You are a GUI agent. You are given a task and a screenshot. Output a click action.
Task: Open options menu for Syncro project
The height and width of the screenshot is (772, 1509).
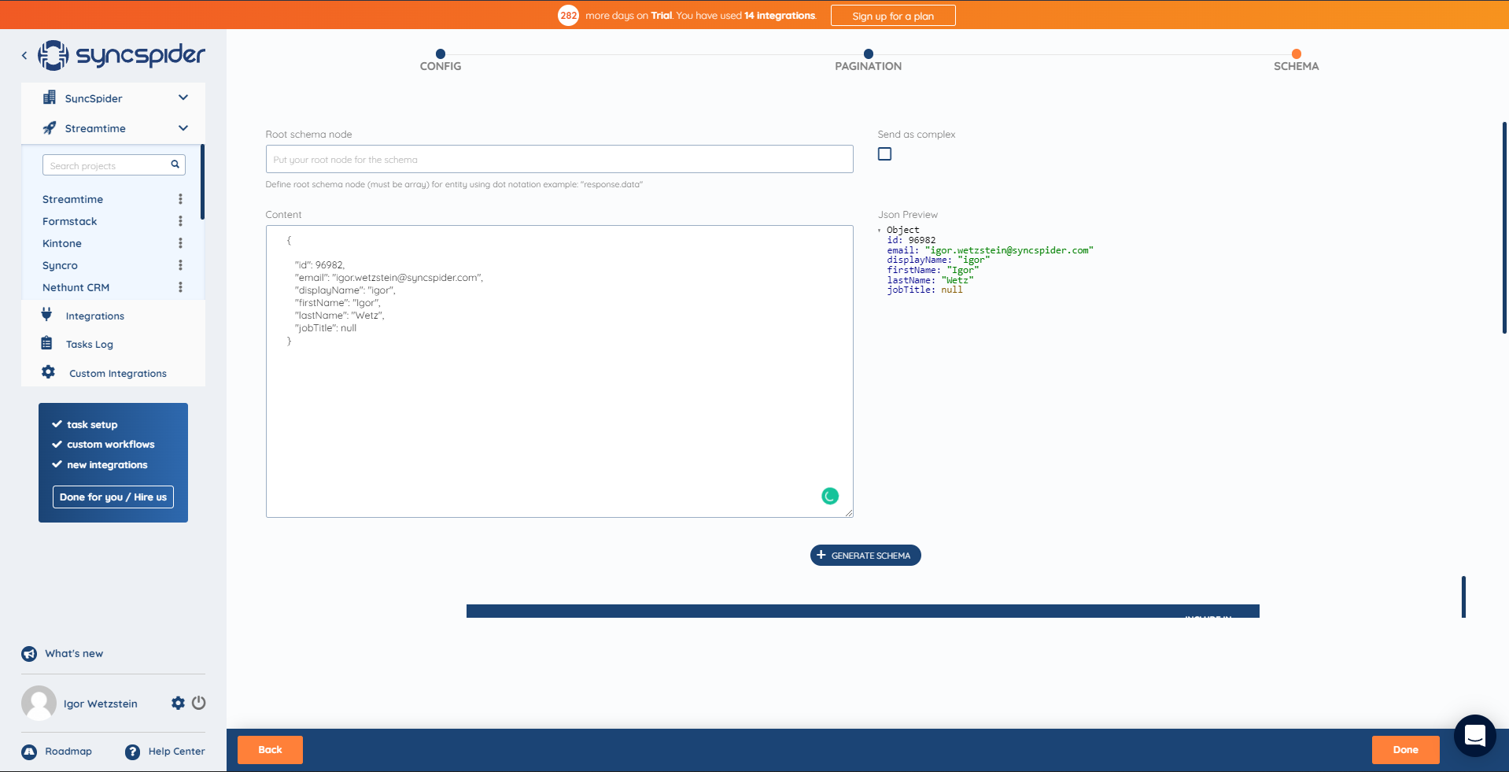[x=180, y=265]
